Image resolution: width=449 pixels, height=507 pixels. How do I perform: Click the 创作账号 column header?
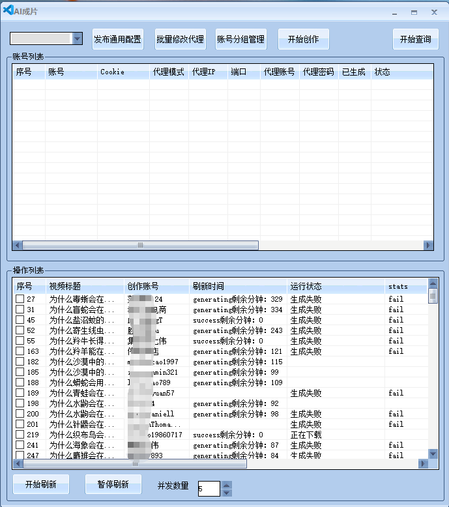click(x=156, y=286)
